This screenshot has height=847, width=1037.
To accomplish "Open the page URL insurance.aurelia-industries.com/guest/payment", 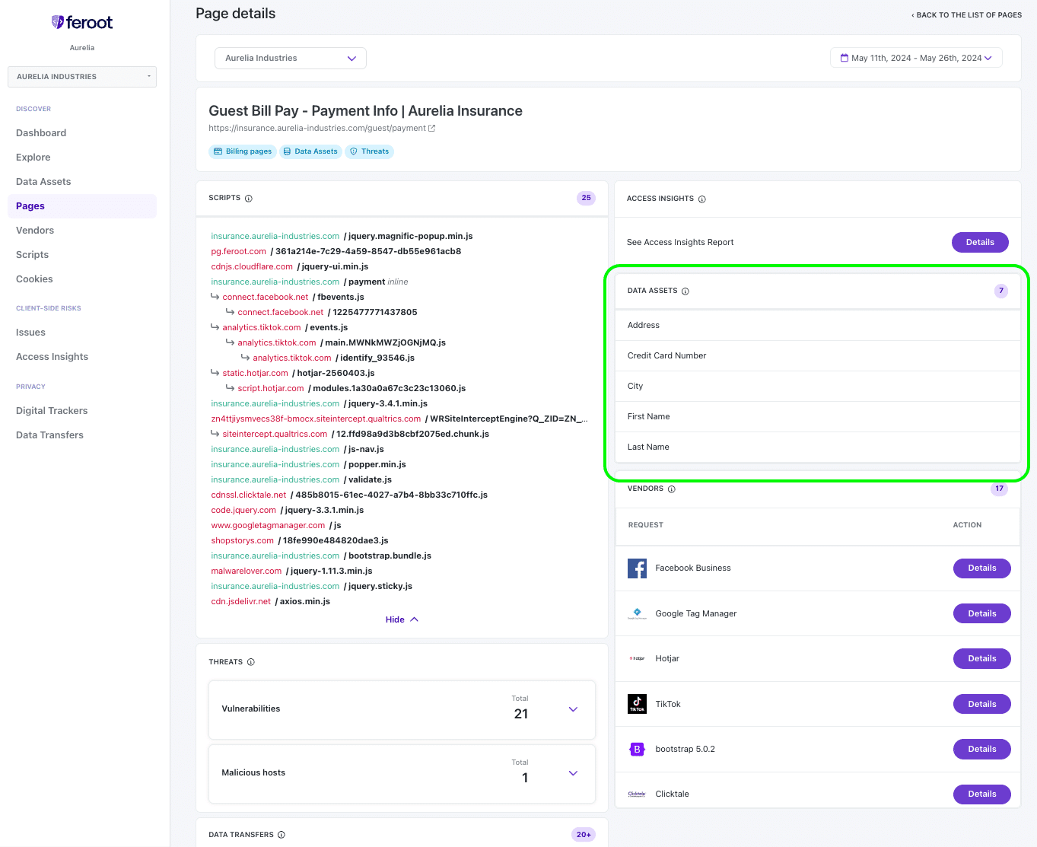I will (x=317, y=128).
